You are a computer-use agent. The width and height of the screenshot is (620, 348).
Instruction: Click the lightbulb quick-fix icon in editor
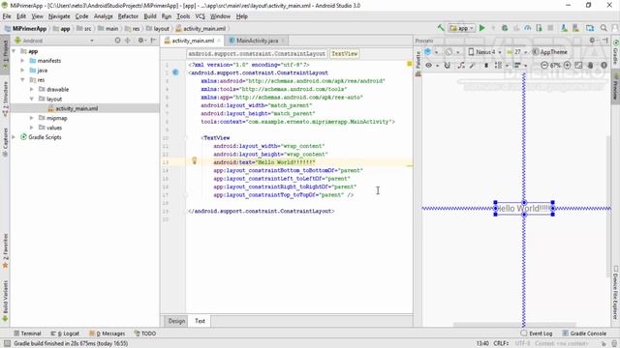coord(194,160)
